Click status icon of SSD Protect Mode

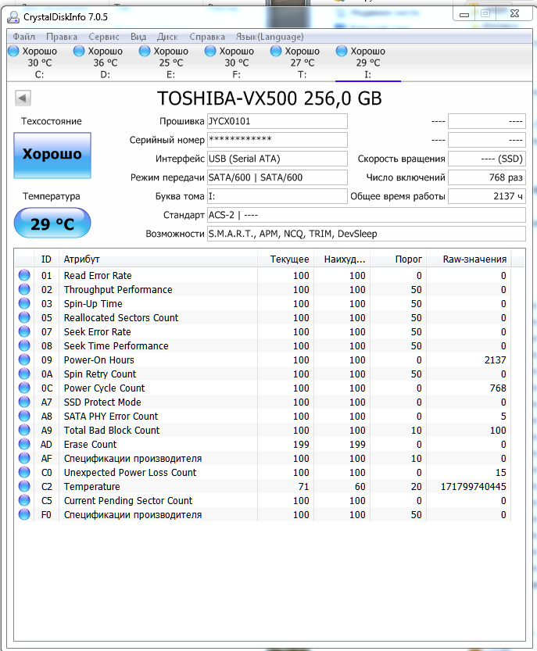24,402
